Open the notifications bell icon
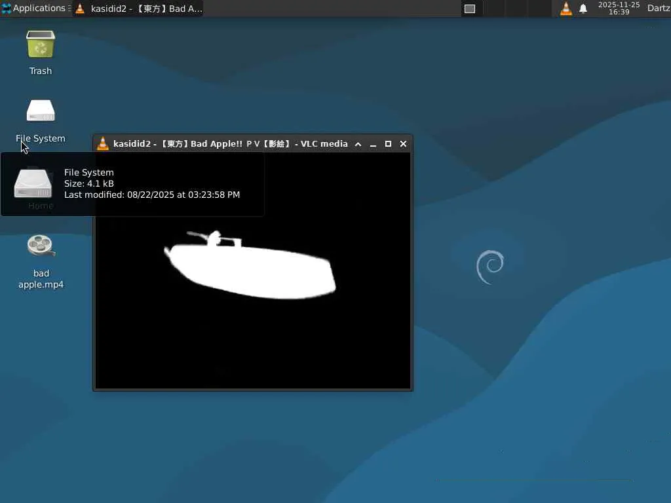 [583, 9]
